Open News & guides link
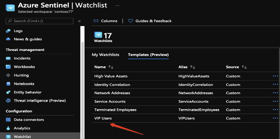 (28, 39)
